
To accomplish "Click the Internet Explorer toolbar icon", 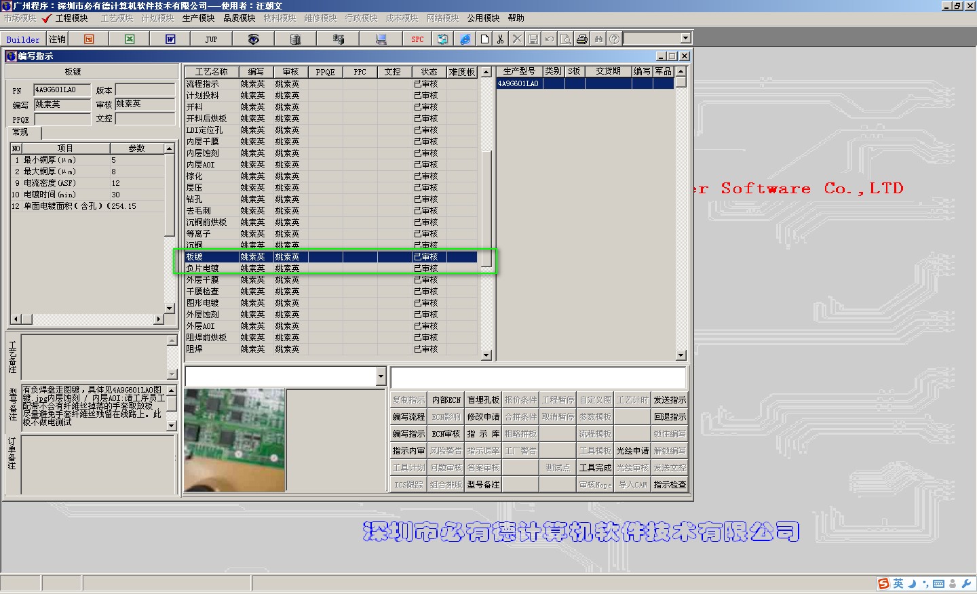I will [x=465, y=39].
